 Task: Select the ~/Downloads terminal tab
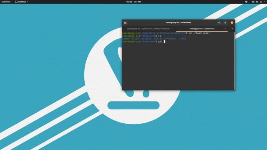[202, 29]
